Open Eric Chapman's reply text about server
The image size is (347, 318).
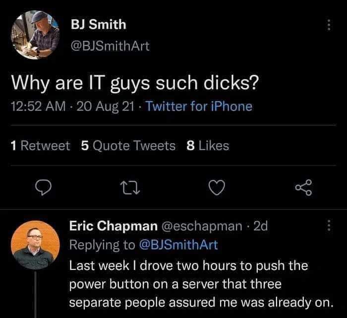click(201, 284)
